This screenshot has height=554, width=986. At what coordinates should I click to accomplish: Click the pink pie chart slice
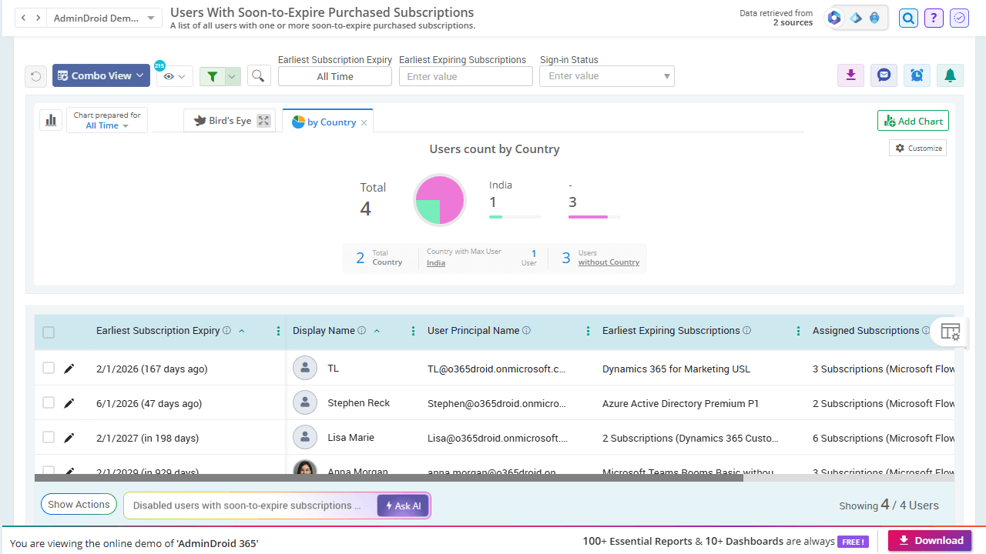point(448,191)
